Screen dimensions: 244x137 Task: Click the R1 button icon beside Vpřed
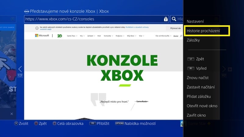tap(191, 68)
